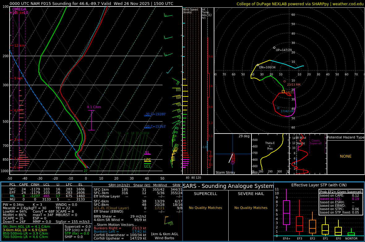
Task: Click the magenta EF4+ box in STP plot
Action: point(286,212)
